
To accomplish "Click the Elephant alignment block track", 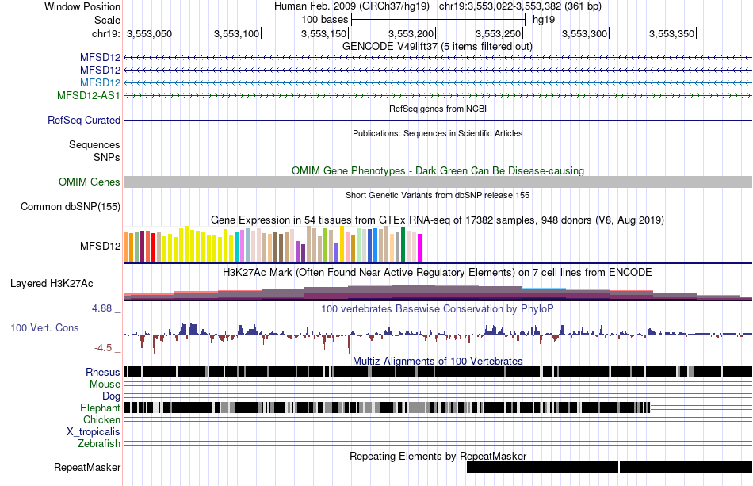I will (387, 408).
